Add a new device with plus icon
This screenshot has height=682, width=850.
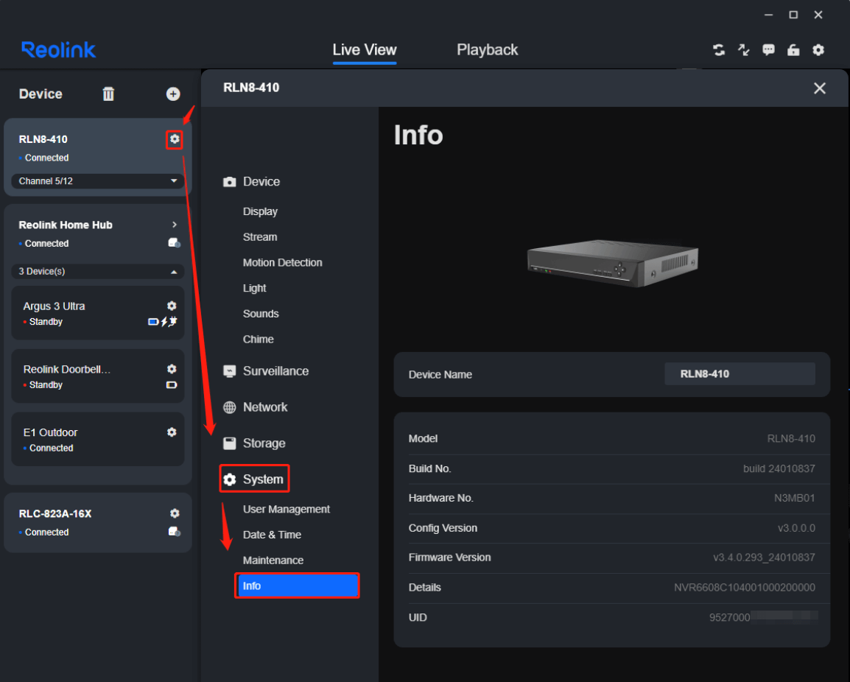click(173, 94)
